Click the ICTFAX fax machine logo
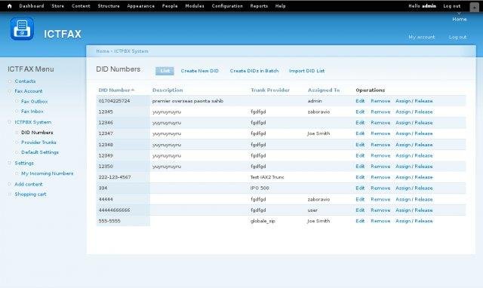This screenshot has height=288, width=483. point(22,29)
